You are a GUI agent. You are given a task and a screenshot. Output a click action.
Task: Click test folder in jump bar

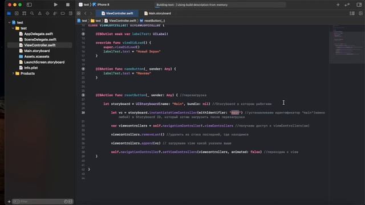point(96,20)
